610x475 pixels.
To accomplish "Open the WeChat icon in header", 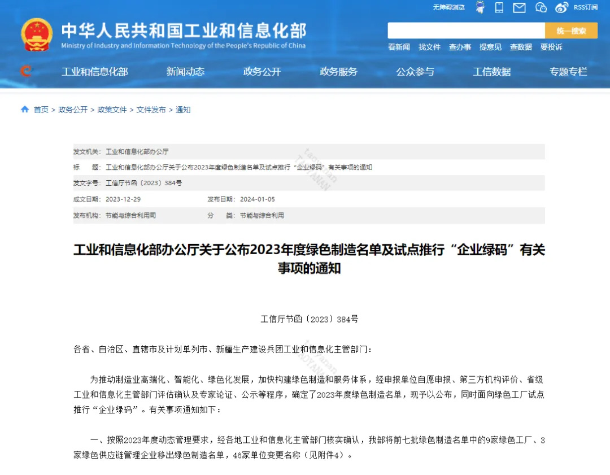I will point(541,7).
